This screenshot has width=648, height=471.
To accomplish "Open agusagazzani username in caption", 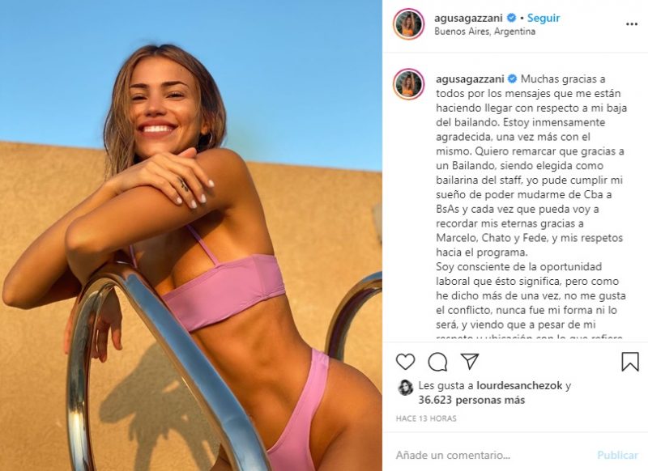I will coord(470,78).
